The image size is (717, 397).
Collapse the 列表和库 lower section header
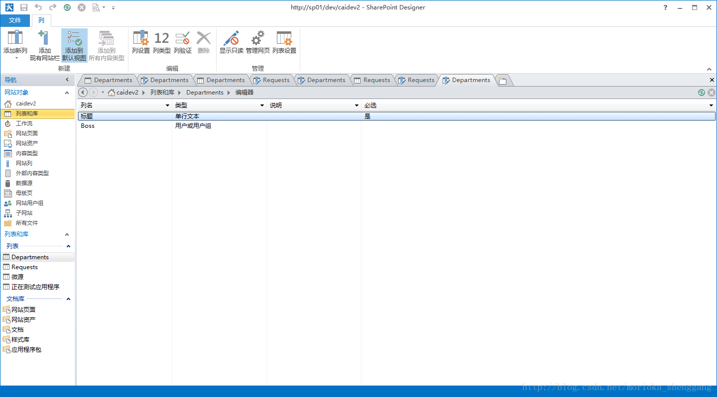pos(67,234)
